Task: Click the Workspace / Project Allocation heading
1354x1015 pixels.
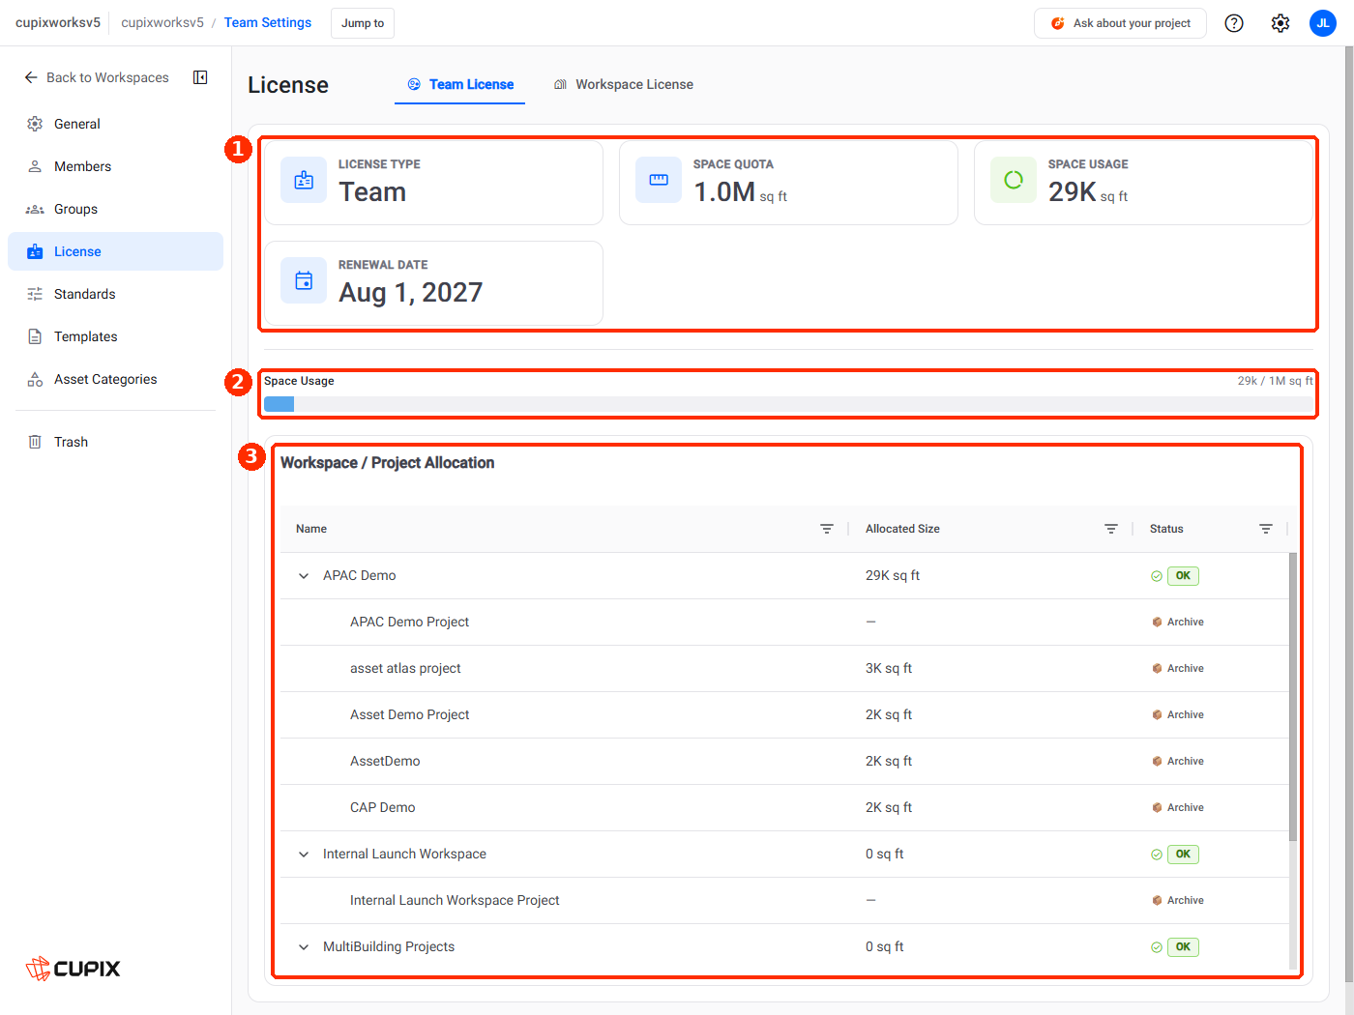Action: point(387,463)
